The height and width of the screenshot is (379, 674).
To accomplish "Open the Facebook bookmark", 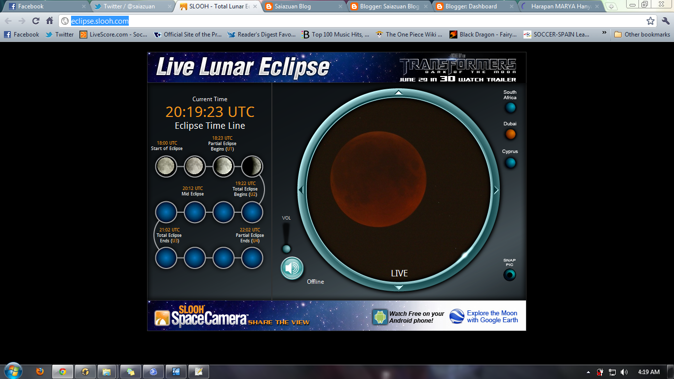I will pyautogui.click(x=22, y=35).
